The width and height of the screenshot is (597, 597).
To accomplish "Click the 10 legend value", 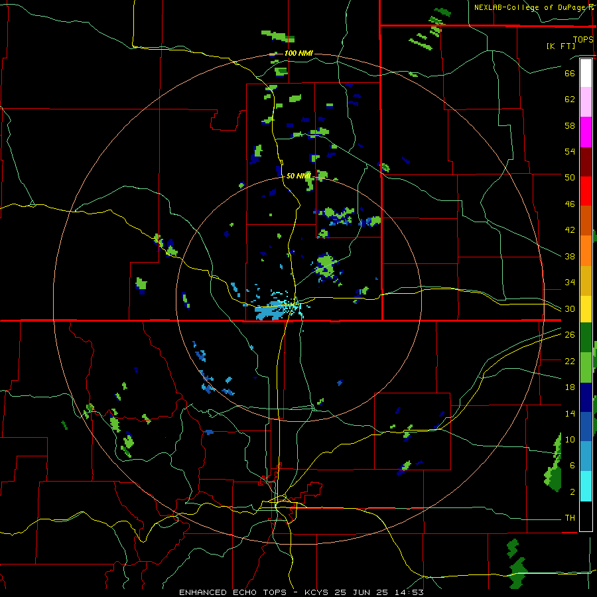I will (x=570, y=439).
